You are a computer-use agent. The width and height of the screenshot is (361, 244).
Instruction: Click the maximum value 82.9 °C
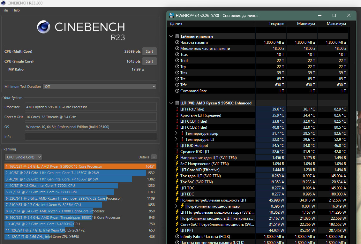[340, 109]
